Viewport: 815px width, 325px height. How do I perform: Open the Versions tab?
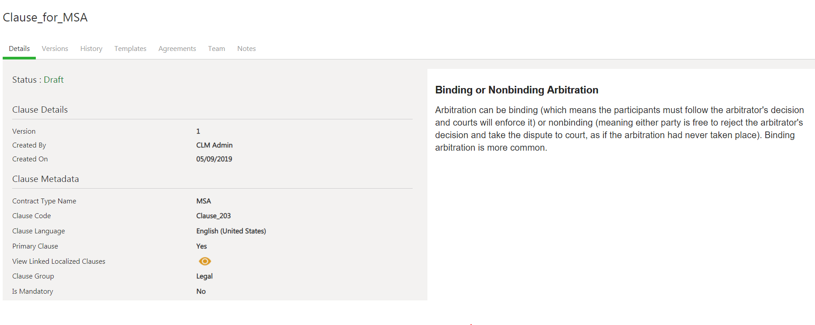[55, 49]
